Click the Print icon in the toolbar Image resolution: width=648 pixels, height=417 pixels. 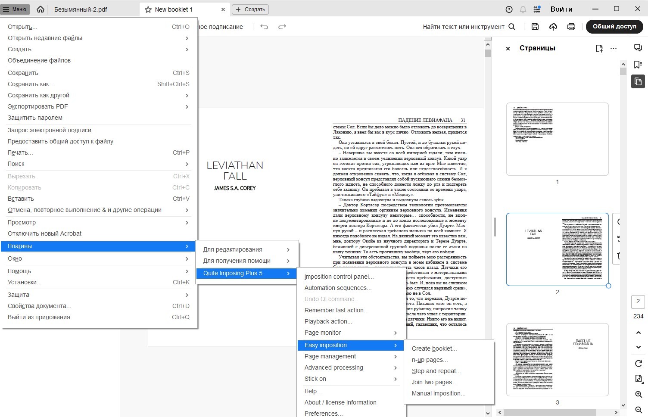(571, 27)
